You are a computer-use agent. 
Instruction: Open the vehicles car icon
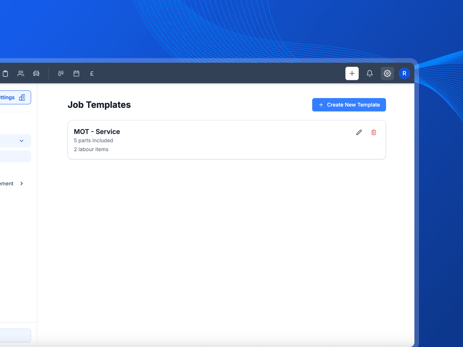pyautogui.click(x=36, y=73)
